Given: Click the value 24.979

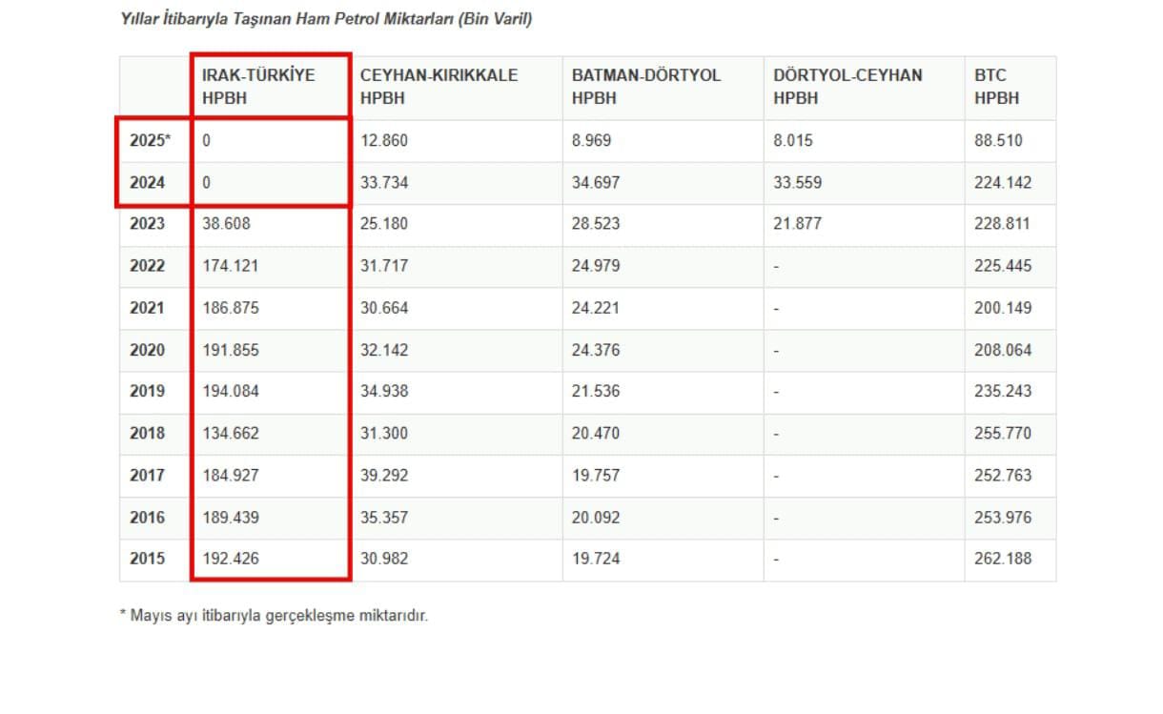Looking at the screenshot, I should click(x=596, y=266).
